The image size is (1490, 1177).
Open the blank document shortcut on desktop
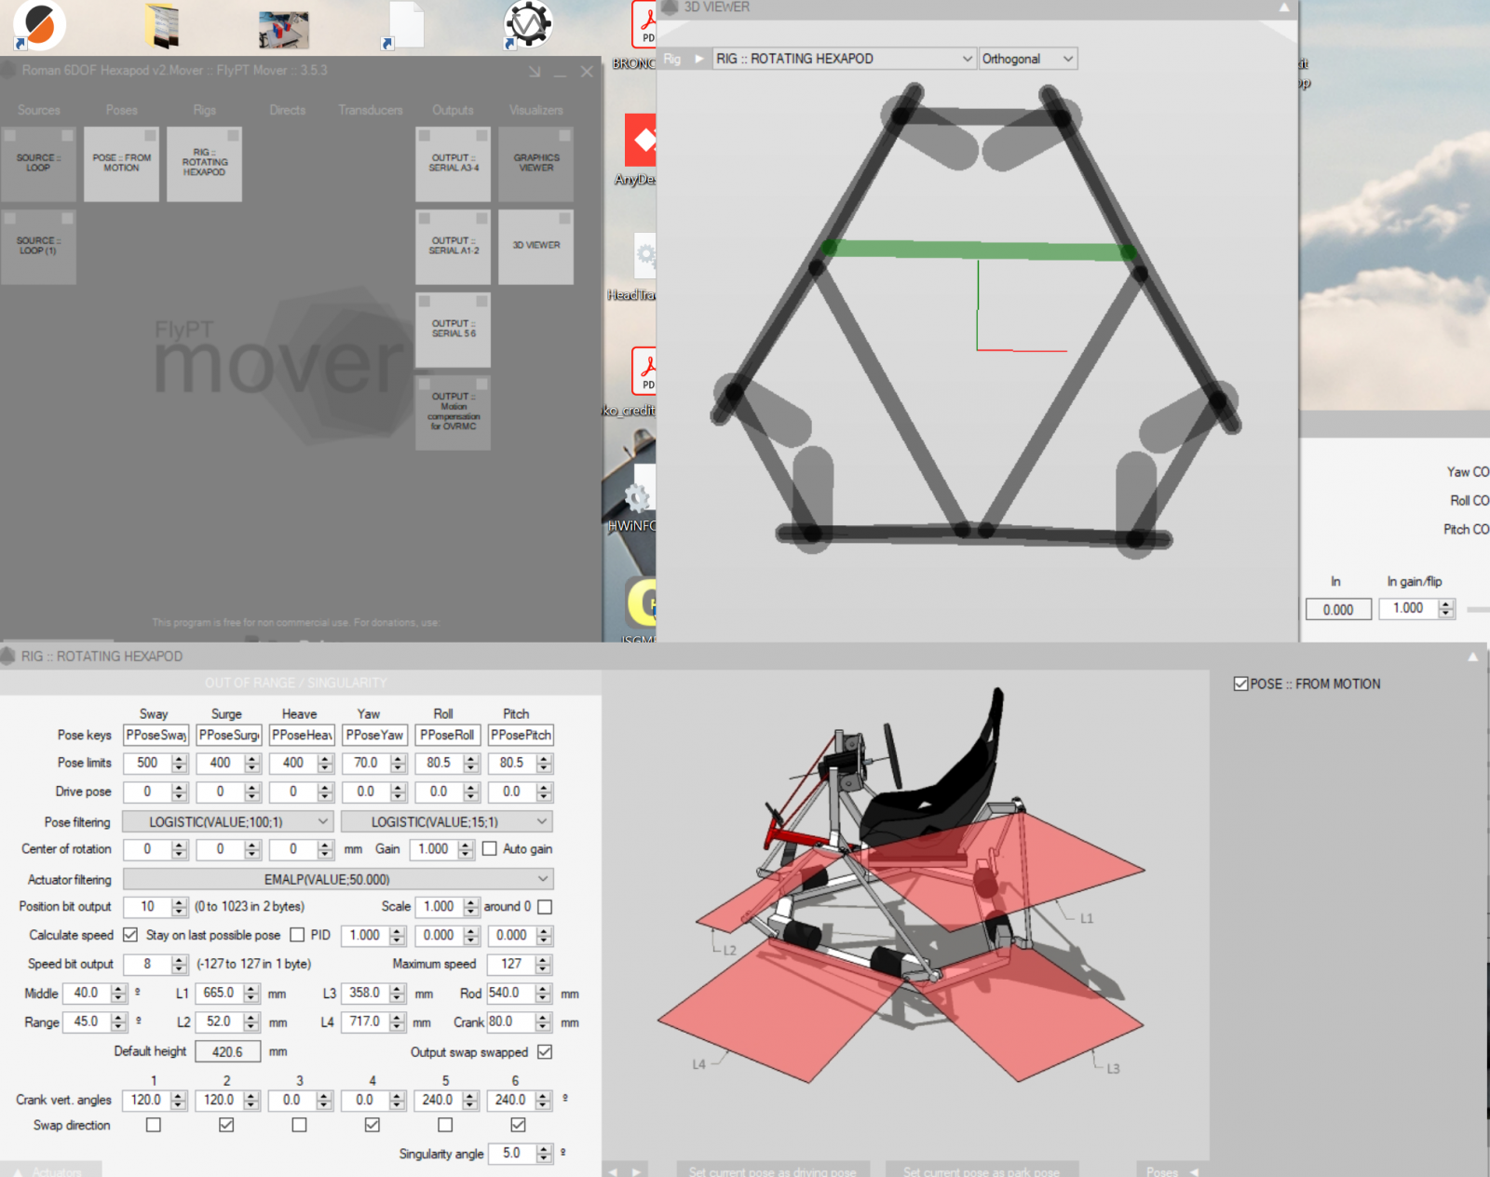click(x=403, y=25)
